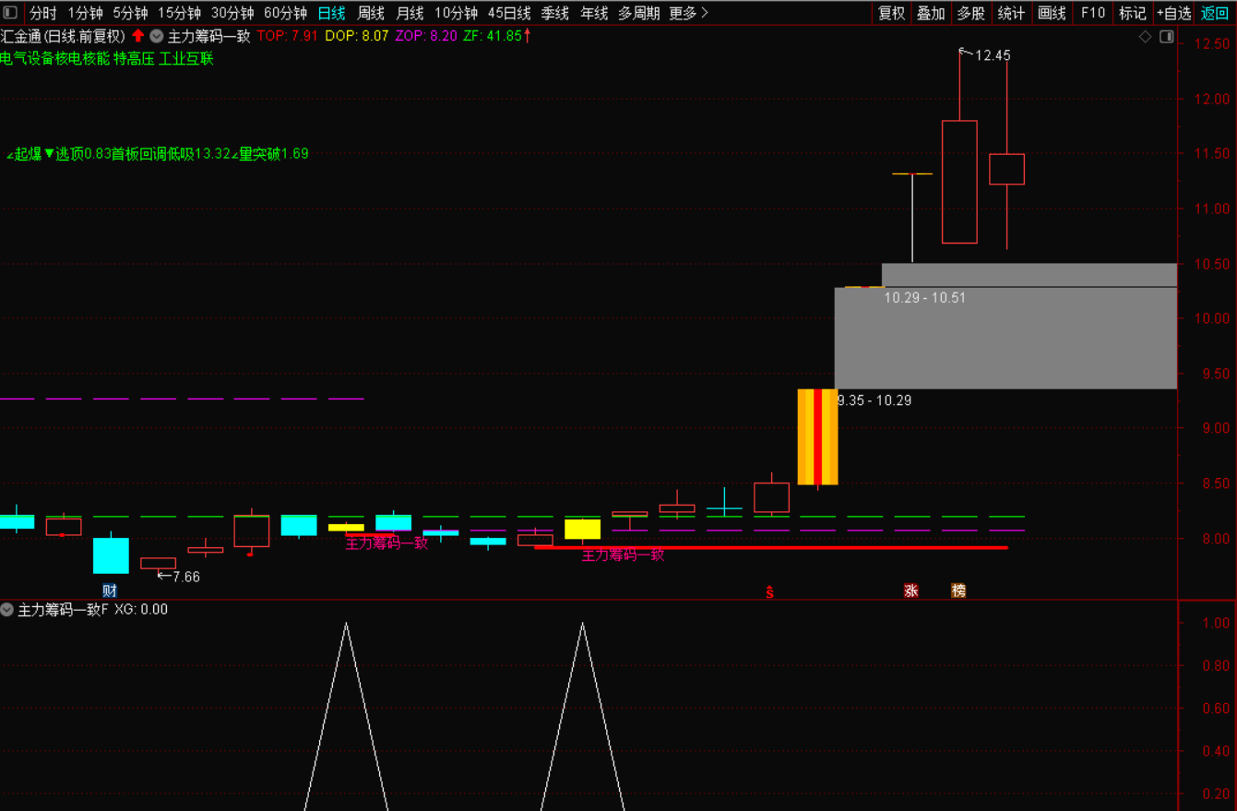1237x811 pixels.
Task: Switch to the 周线 weekly period tab
Action: 371,13
